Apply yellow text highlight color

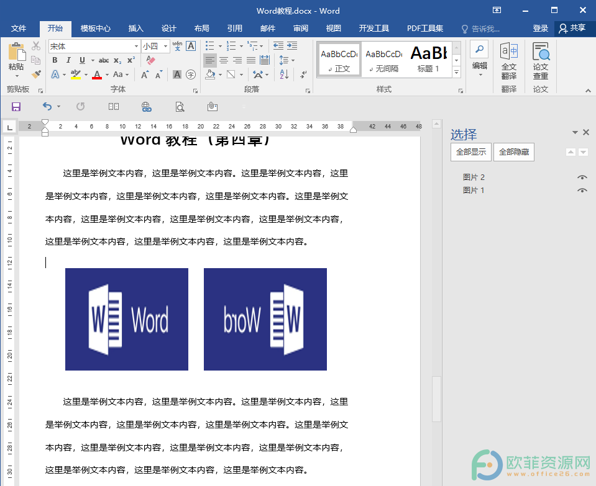point(76,74)
